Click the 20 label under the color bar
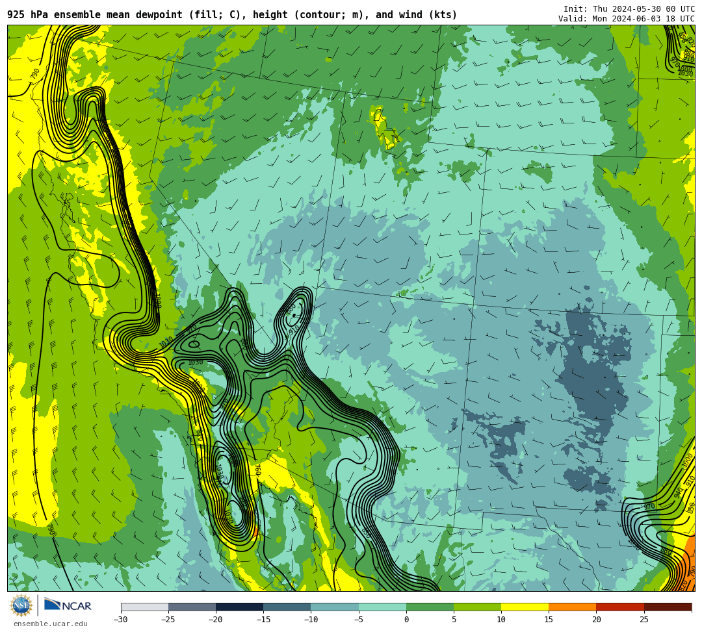The width and height of the screenshot is (702, 632). [x=596, y=620]
